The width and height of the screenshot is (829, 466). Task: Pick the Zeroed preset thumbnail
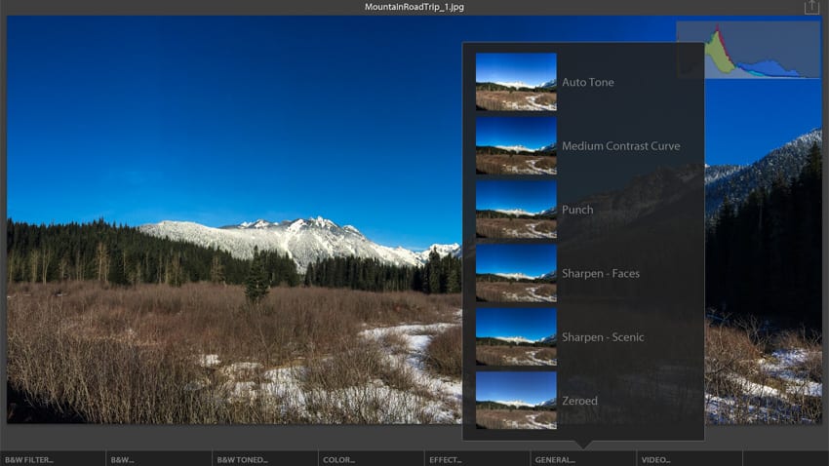516,401
